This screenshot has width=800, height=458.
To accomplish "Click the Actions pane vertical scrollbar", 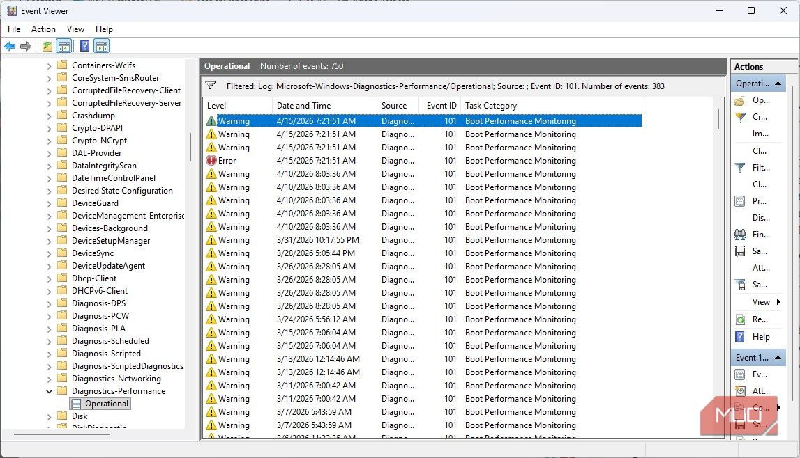I will [x=792, y=244].
